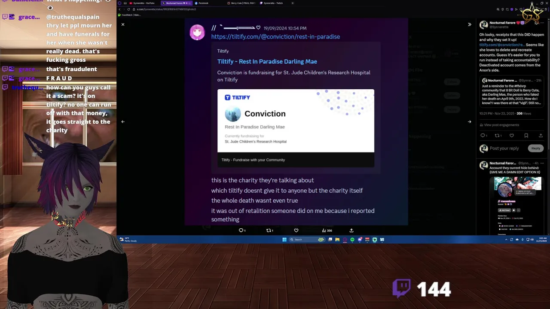Click taskbar Search box

tap(307, 239)
